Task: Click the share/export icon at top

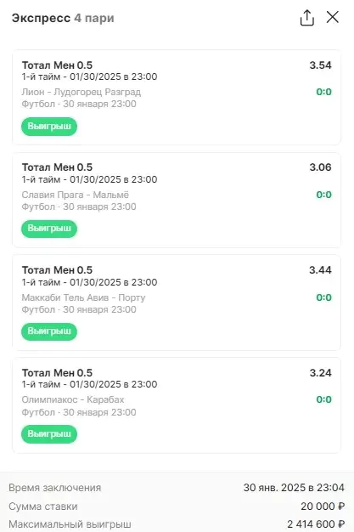Action: [x=306, y=18]
